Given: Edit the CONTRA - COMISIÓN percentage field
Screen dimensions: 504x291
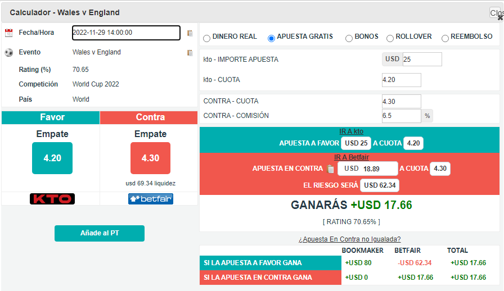Looking at the screenshot, I should pos(402,116).
